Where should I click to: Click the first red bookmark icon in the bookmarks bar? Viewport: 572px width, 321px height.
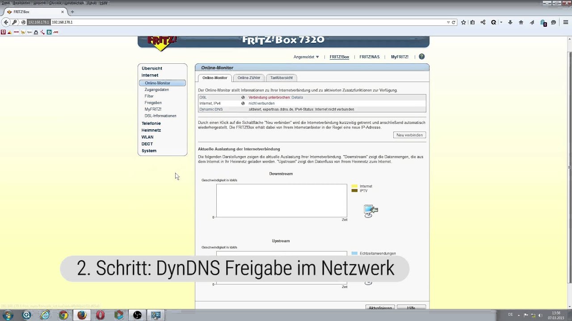4,32
